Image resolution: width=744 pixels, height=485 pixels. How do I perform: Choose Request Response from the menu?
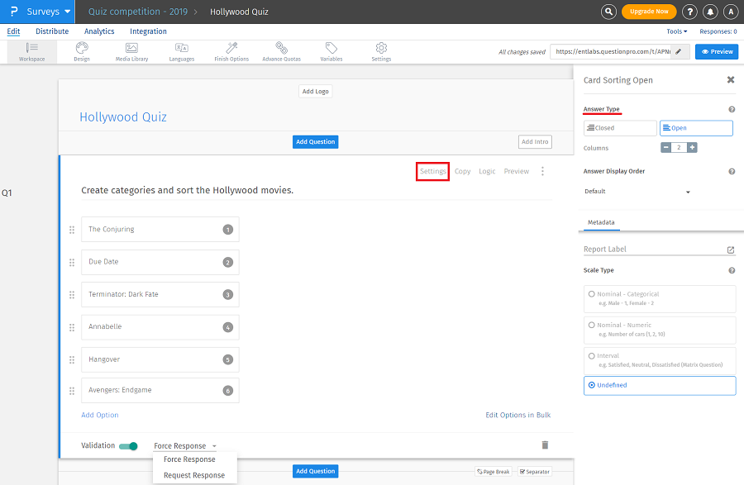click(194, 475)
